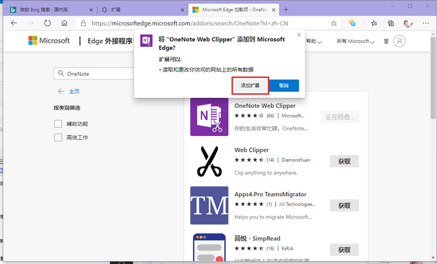Click 获取 button for Web Clipper
Screen dimensions: 437x264
coord(344,161)
